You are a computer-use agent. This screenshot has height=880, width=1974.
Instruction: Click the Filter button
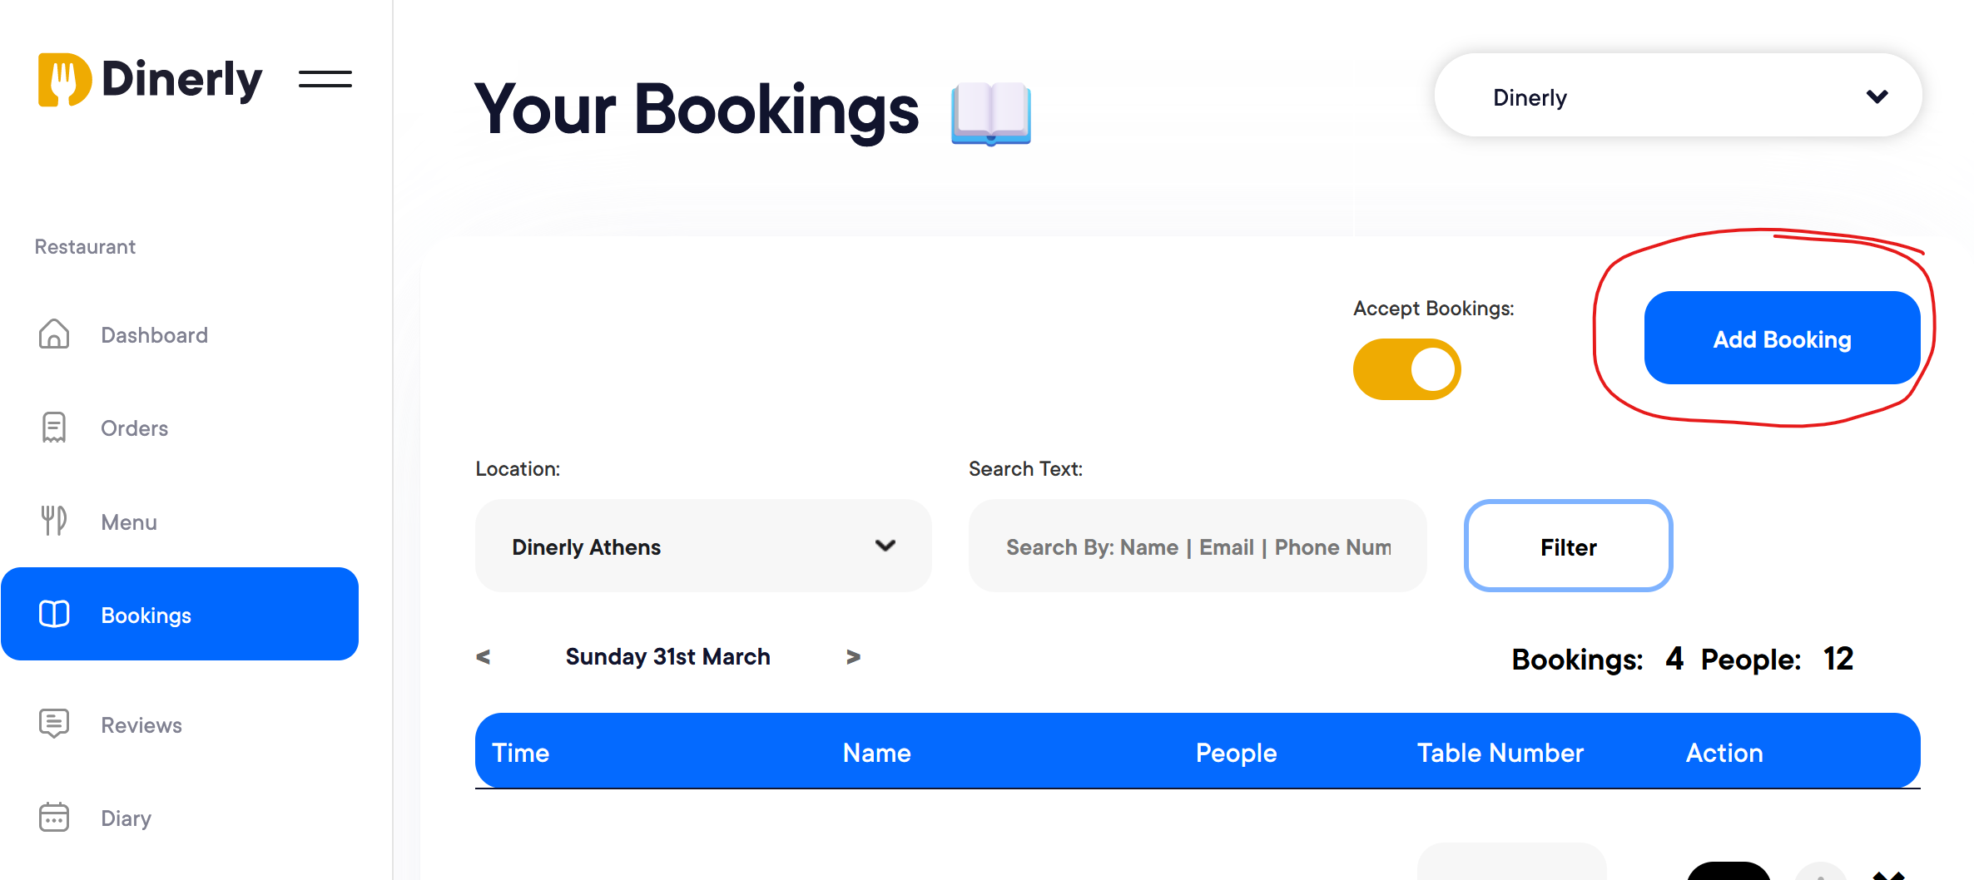(1568, 546)
